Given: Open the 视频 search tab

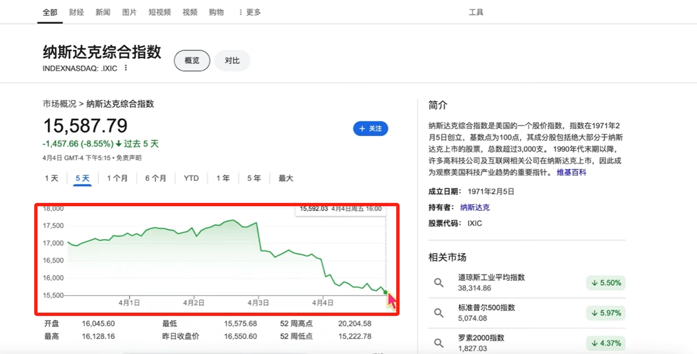Looking at the screenshot, I should (190, 12).
